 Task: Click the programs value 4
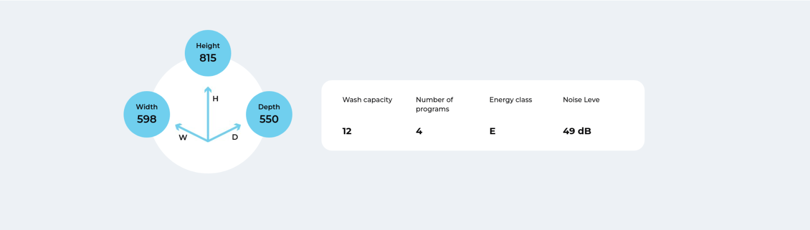pyautogui.click(x=419, y=131)
